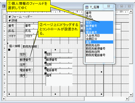This screenshot has width=135, height=103.
Task: Click the 詳細 section bar arrow icon
Action: (10, 20)
